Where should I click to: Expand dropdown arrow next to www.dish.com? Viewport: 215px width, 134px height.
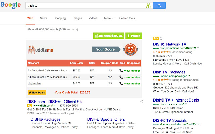click(55, 105)
